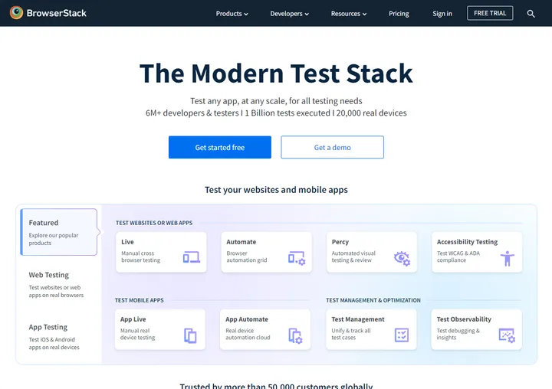
Task: Open the search magnifier icon
Action: [x=531, y=14]
